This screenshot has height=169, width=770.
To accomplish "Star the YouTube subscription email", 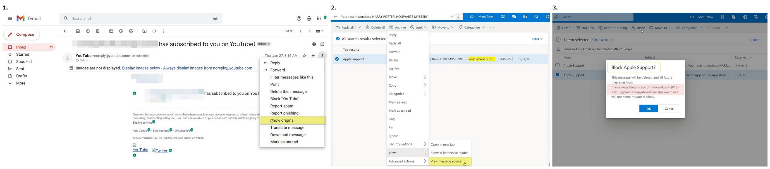I will (x=304, y=56).
